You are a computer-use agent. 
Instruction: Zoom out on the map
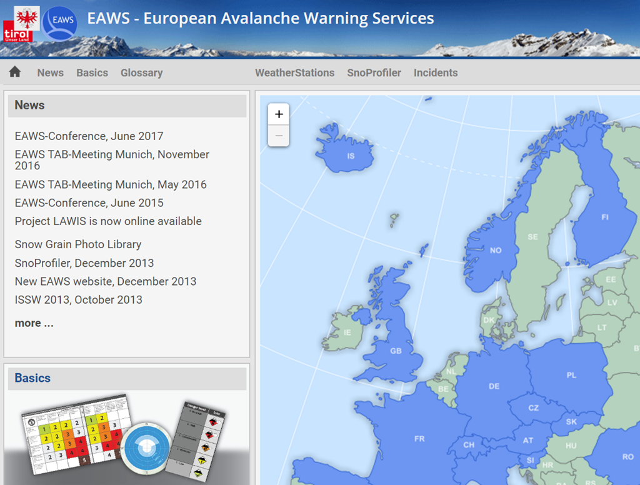279,136
